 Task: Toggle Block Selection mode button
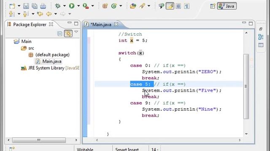pyautogui.click(x=178, y=6)
